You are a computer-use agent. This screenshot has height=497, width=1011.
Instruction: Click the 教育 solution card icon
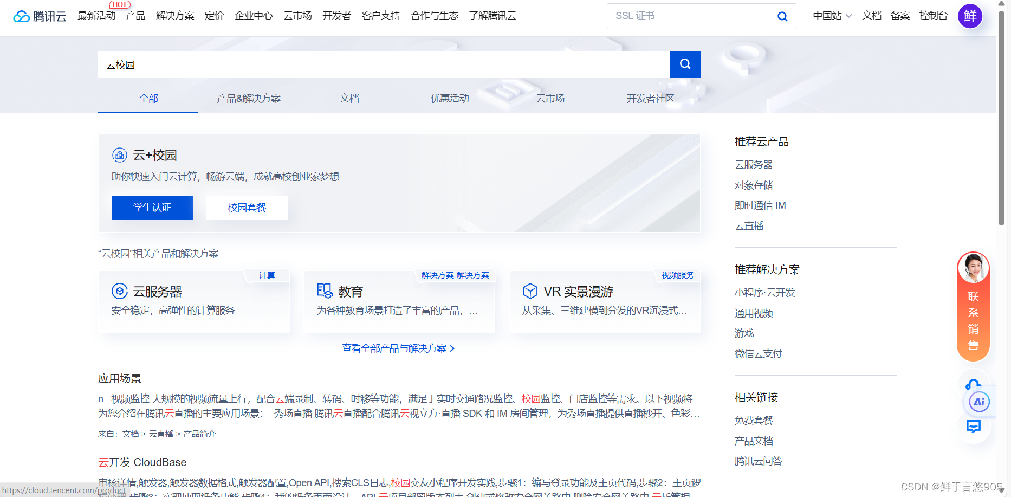[325, 291]
